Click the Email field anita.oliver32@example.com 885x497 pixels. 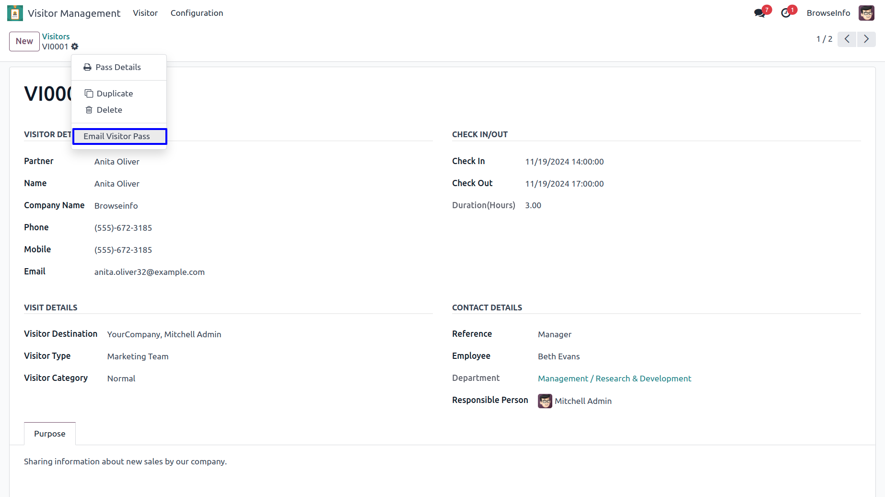[150, 272]
